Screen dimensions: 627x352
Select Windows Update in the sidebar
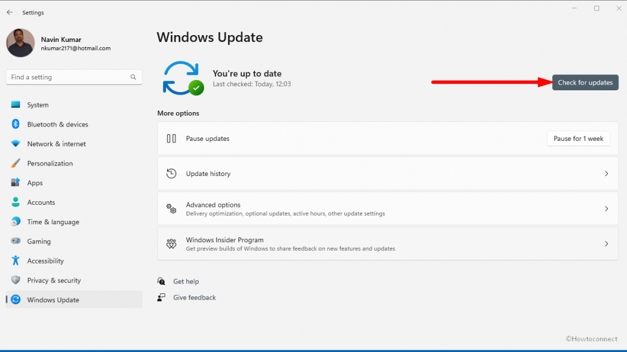[x=74, y=300]
